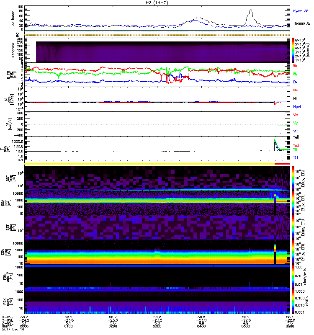Select the 0000 time tick label
This screenshot has width=314, height=335.
(24, 326)
